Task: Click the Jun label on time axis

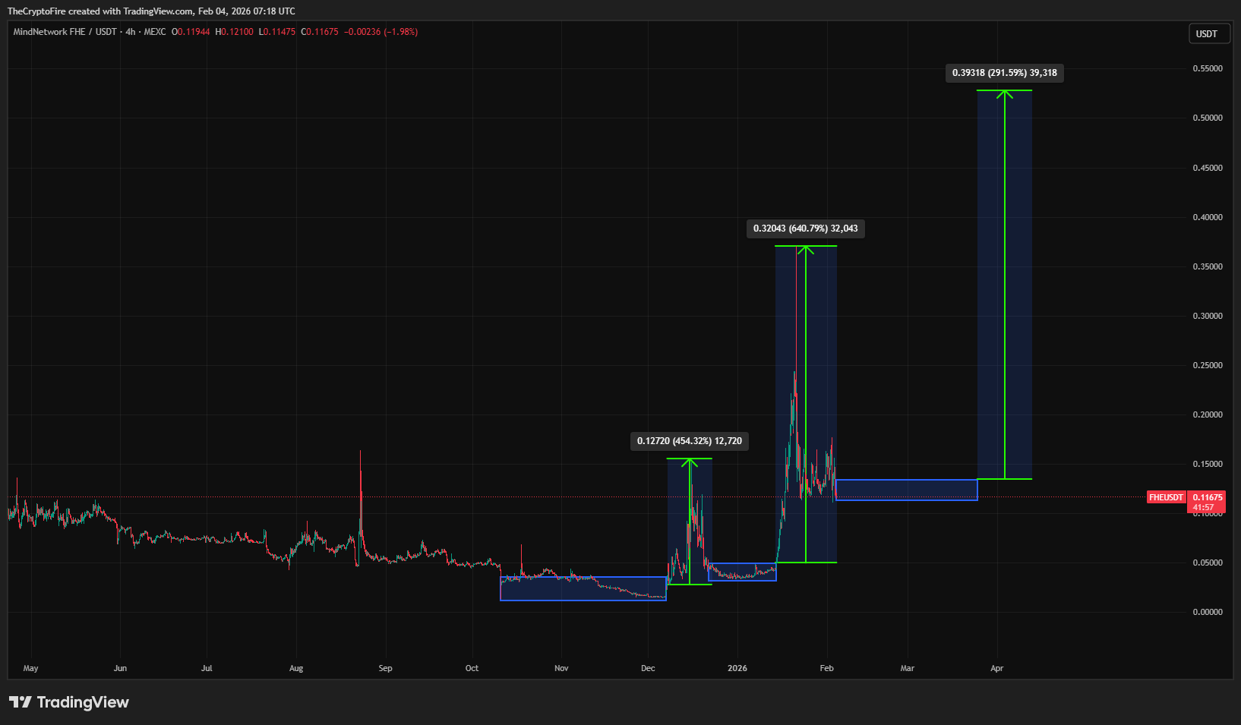Action: tap(120, 668)
